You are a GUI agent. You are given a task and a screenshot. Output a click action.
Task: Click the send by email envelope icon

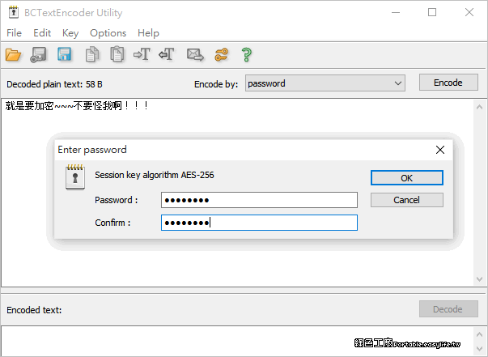pyautogui.click(x=194, y=55)
